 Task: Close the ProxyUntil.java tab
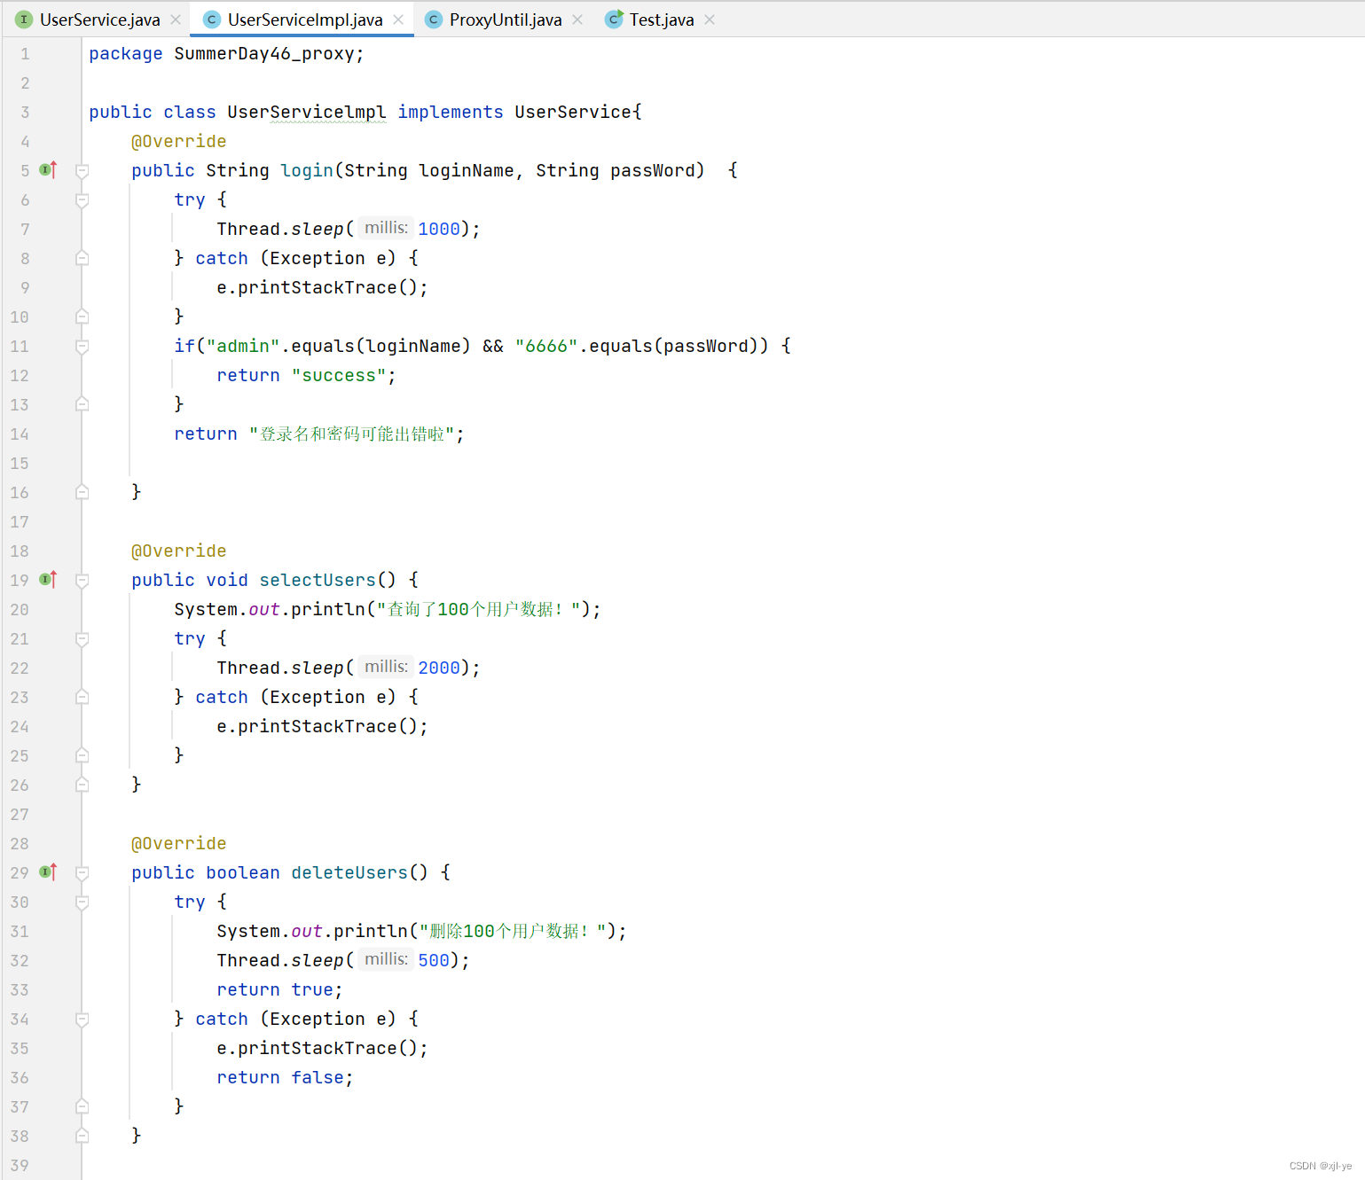coord(577,20)
